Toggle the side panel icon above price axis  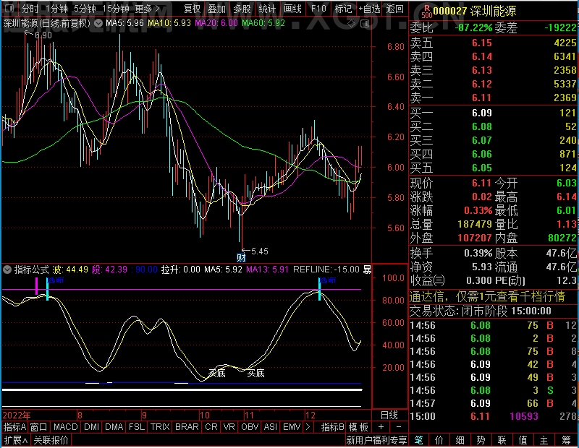[365, 24]
